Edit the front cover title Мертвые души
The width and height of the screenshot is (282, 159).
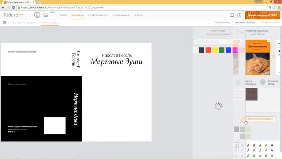coord(117,62)
